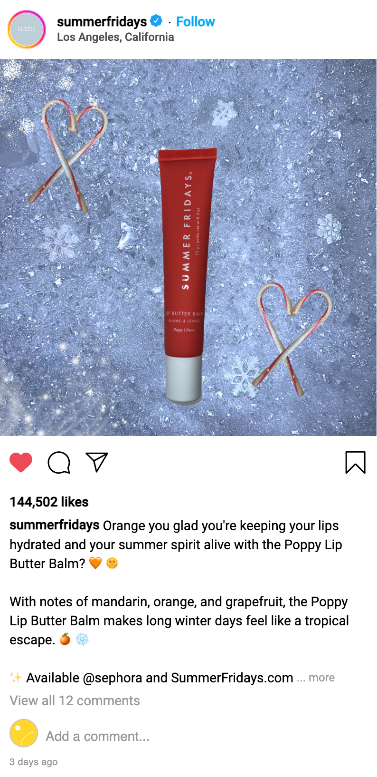
Task: Save post with the bookmark icon
Action: (x=355, y=462)
